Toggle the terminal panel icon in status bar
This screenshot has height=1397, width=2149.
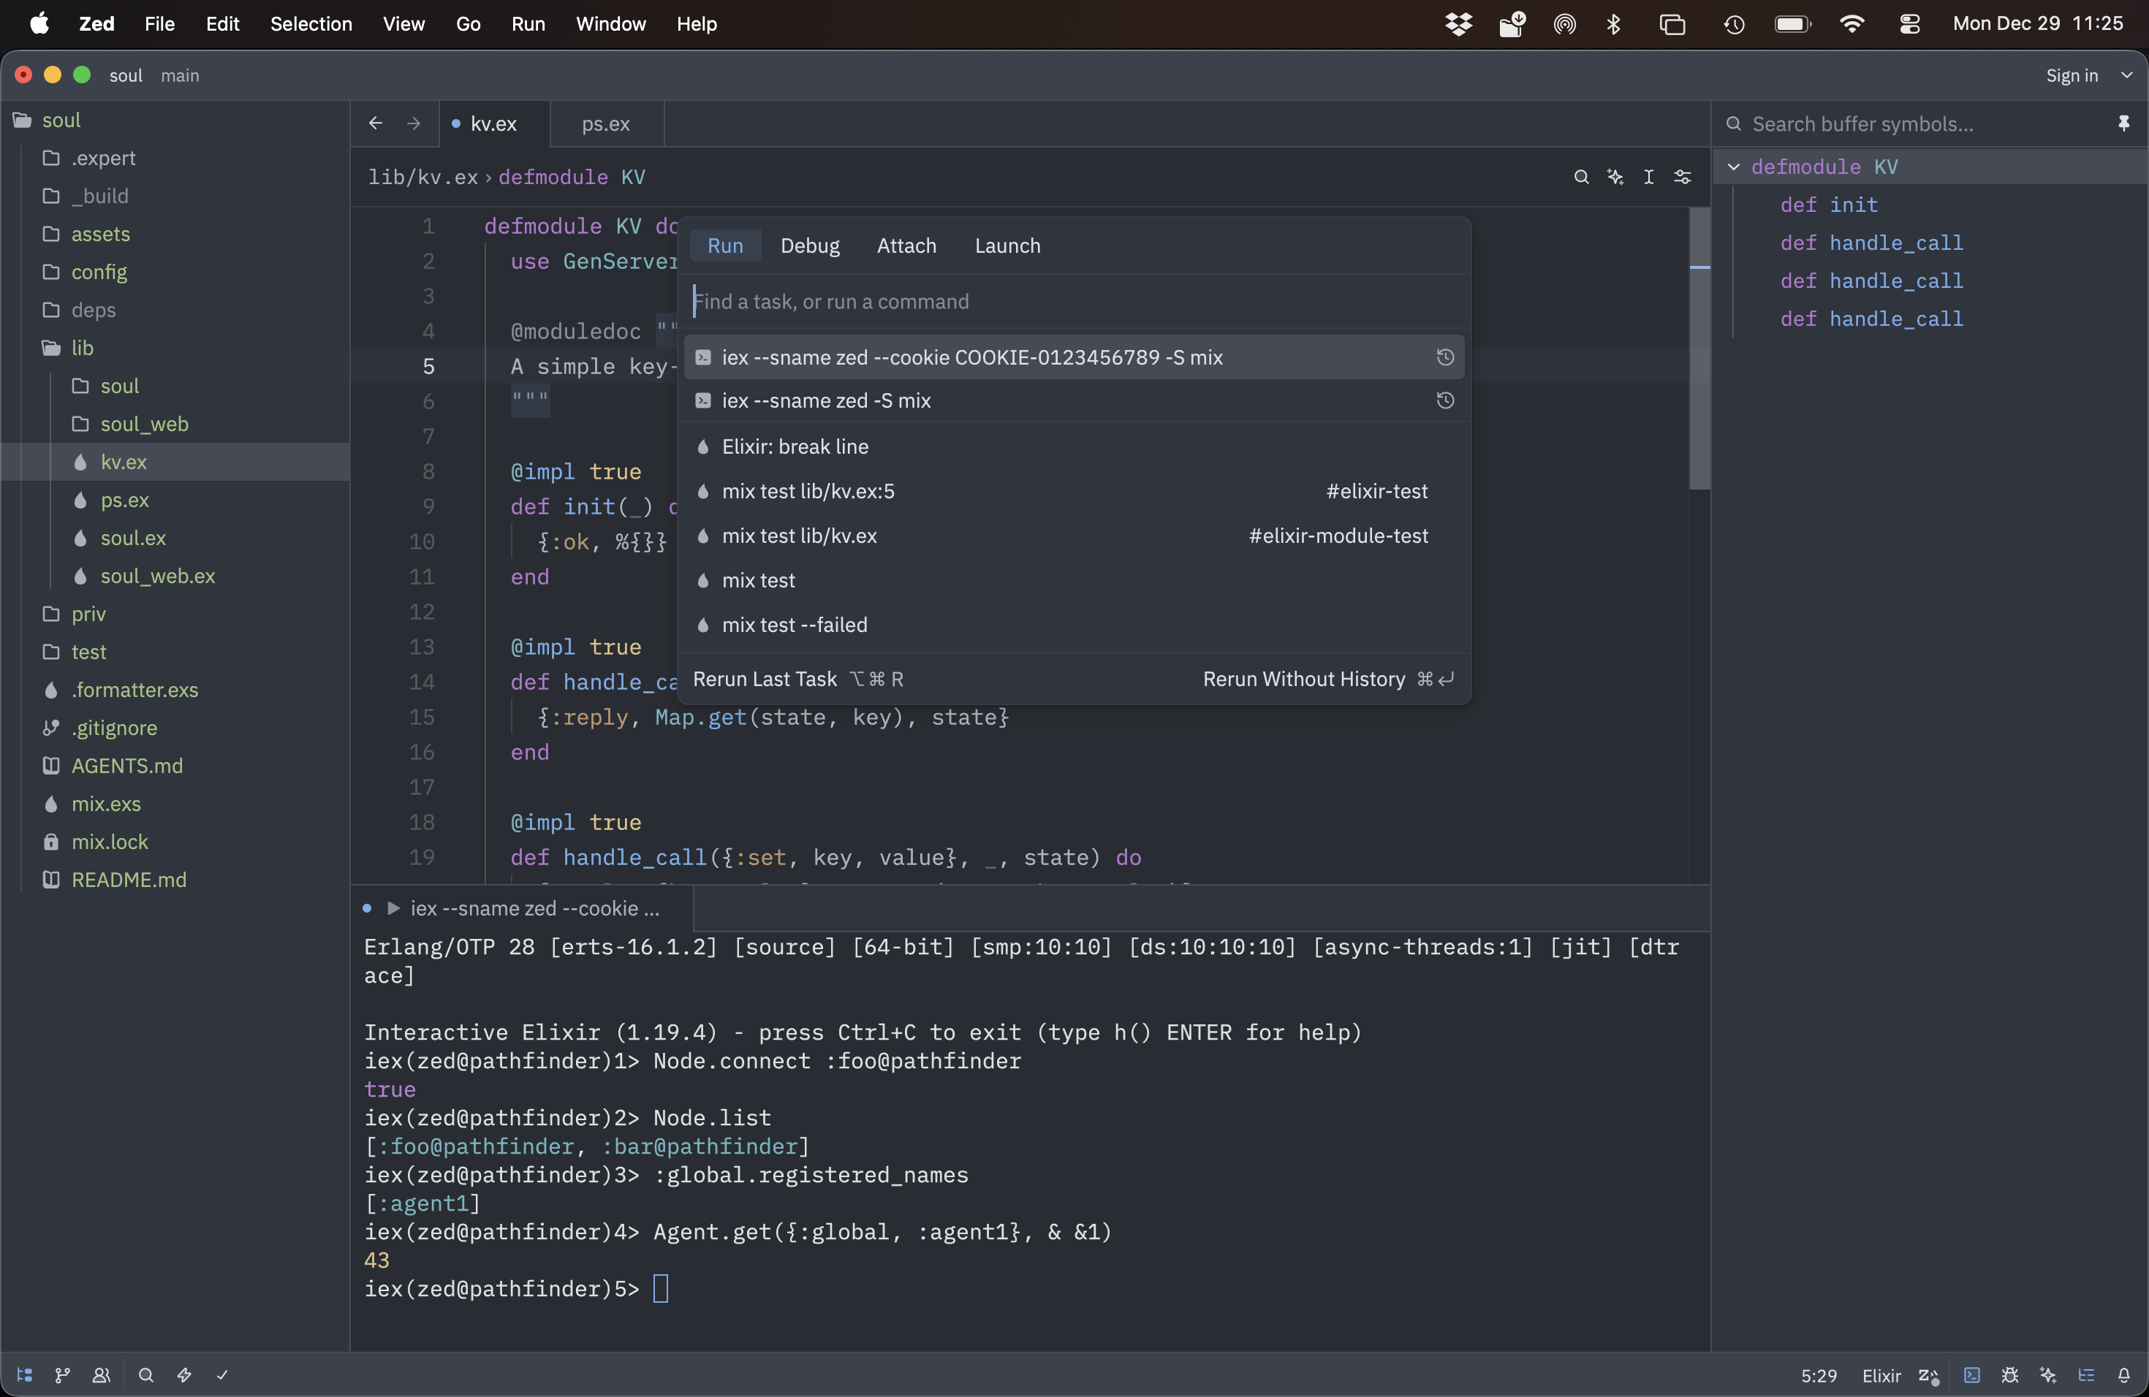coord(1971,1375)
